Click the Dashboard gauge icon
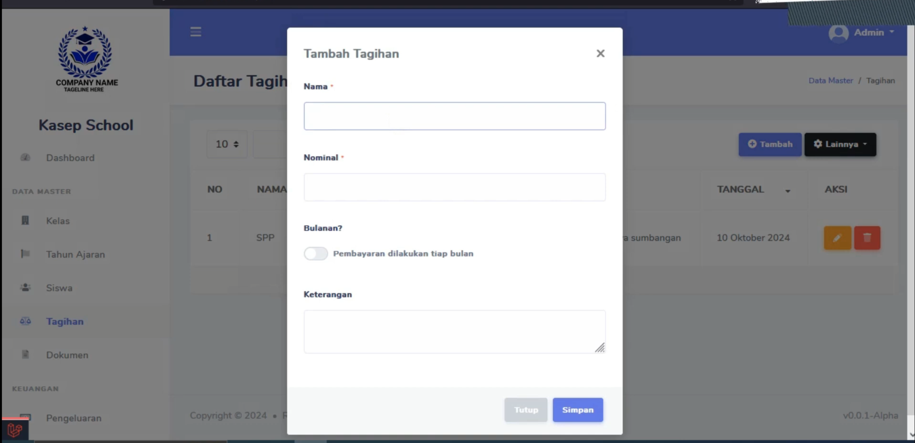This screenshot has width=915, height=443. 25,158
